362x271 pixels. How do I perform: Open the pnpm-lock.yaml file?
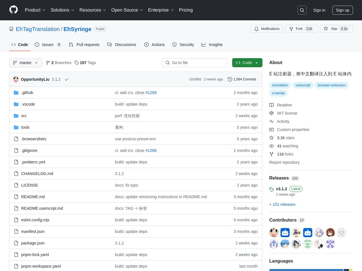35,255
